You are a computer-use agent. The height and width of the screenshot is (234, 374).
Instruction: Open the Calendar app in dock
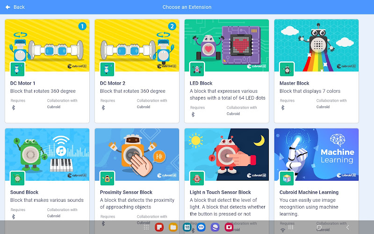coord(187,227)
